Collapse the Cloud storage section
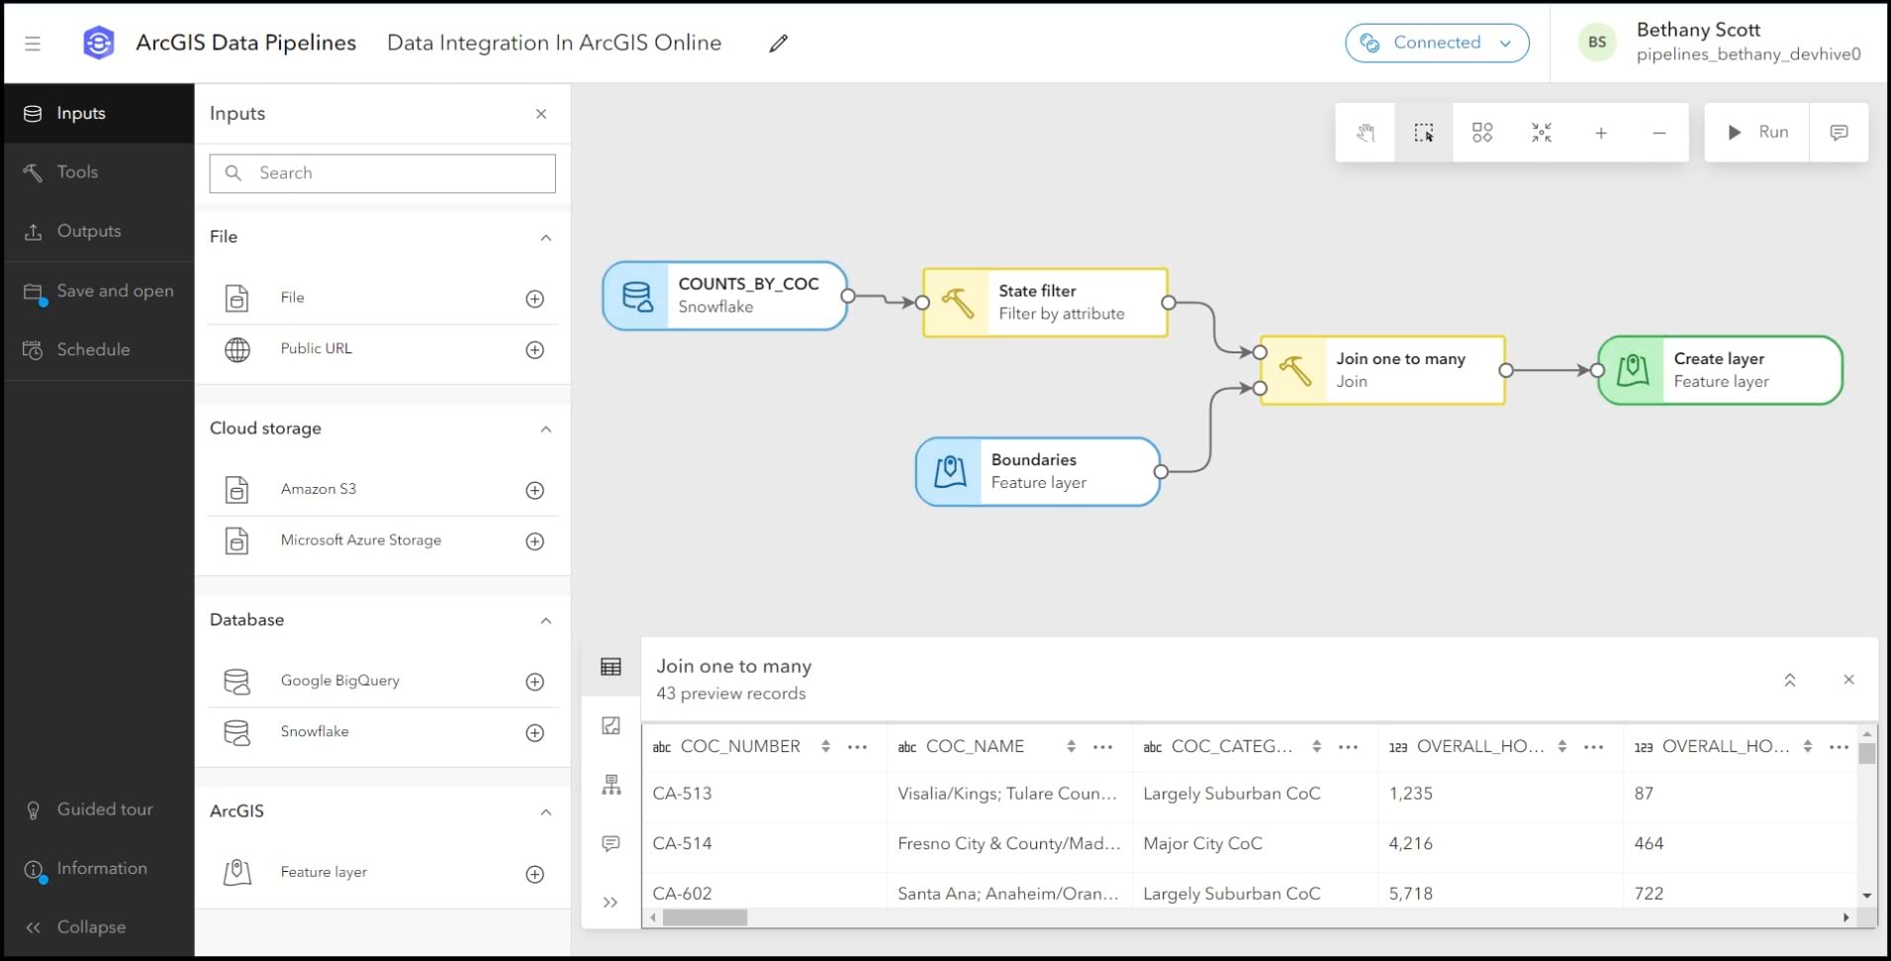This screenshot has height=961, width=1891. pos(545,430)
